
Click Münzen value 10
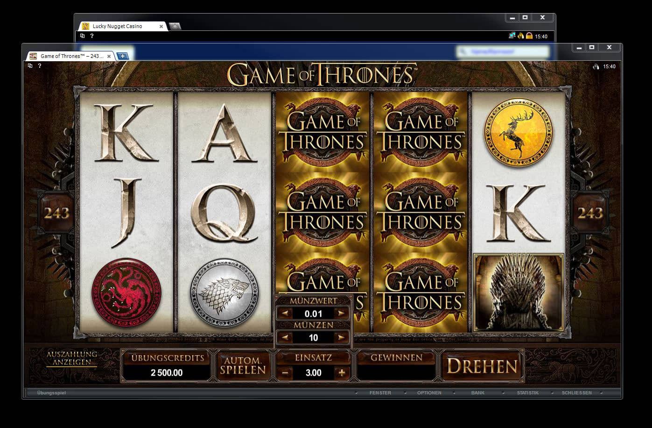[x=313, y=337]
